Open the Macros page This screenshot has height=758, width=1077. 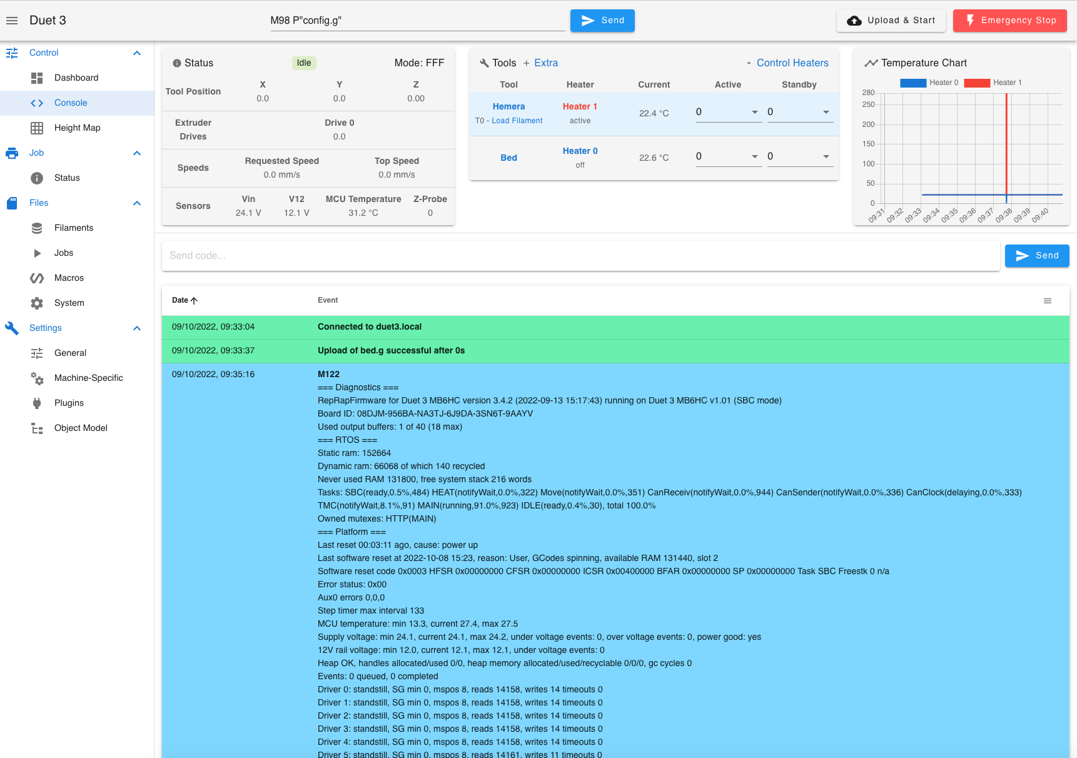[77, 278]
